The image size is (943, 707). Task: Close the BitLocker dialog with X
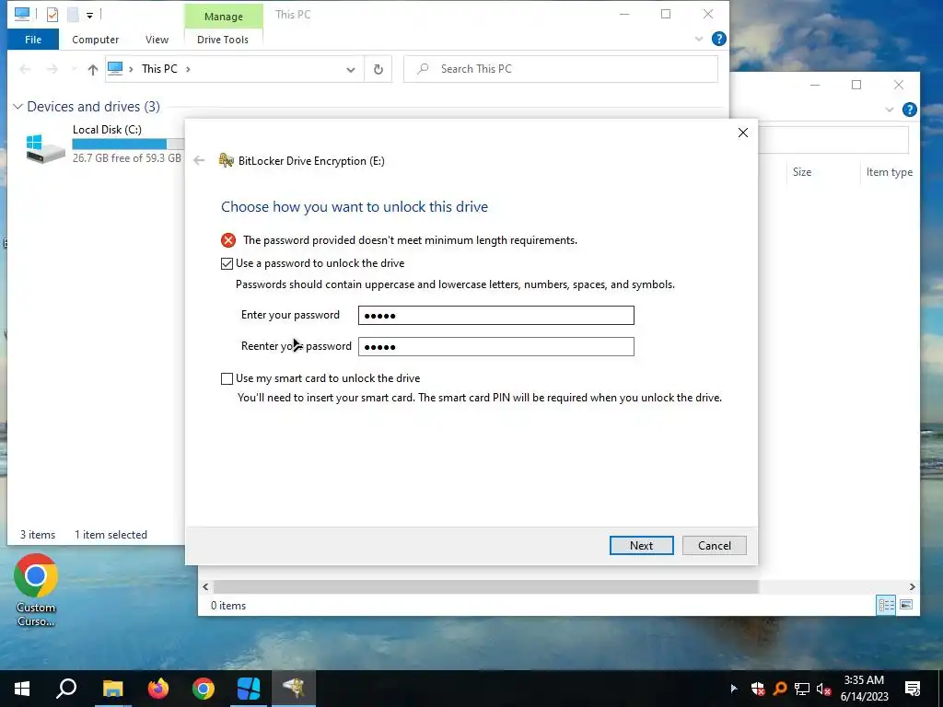pyautogui.click(x=743, y=133)
